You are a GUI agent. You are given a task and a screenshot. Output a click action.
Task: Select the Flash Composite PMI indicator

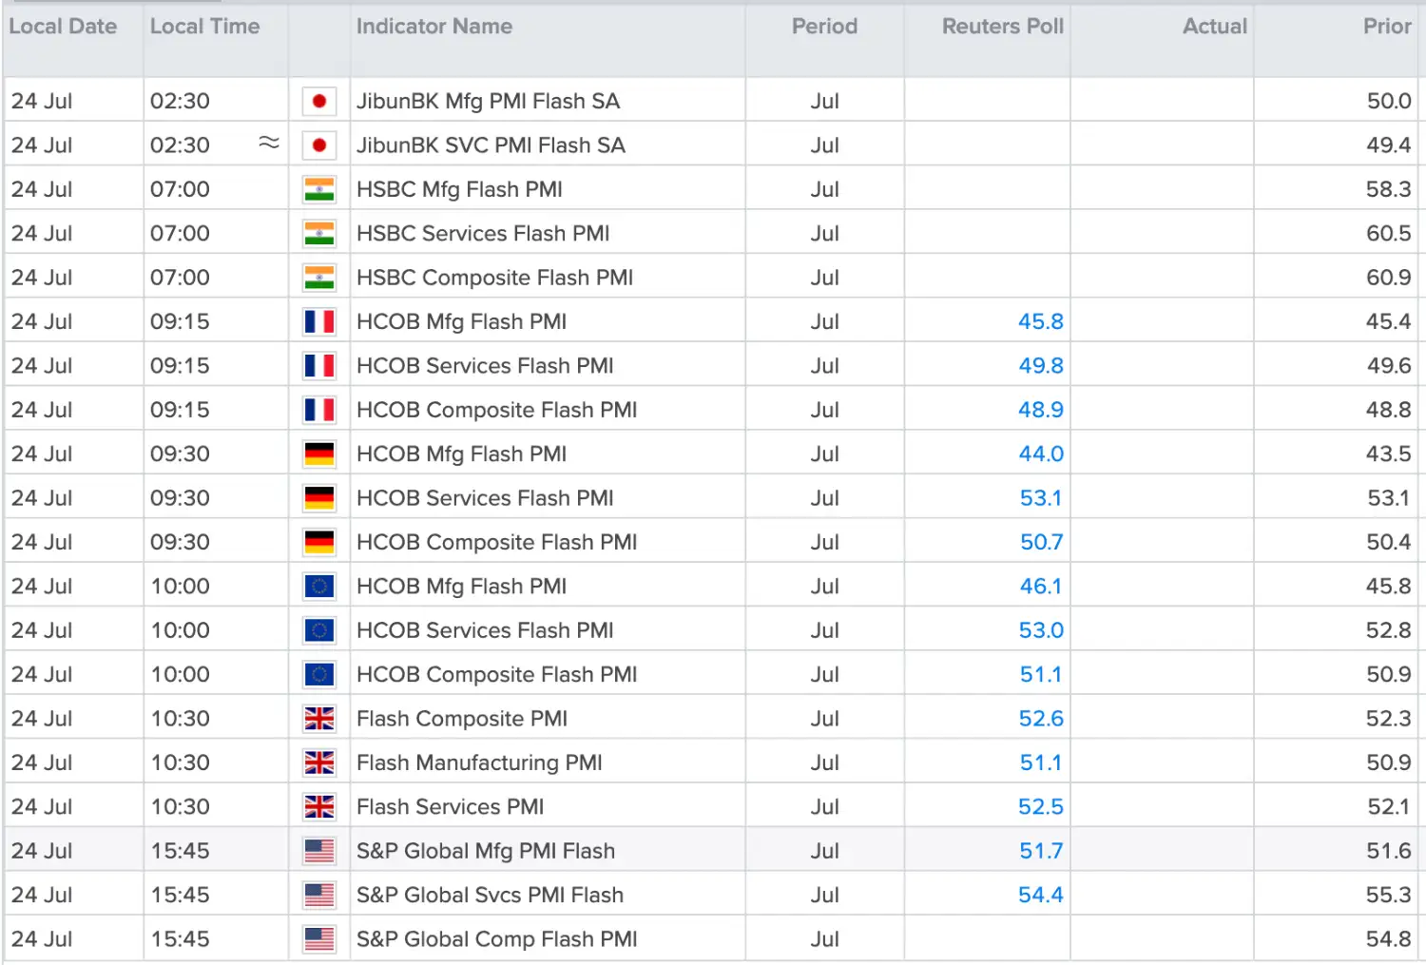[462, 719]
